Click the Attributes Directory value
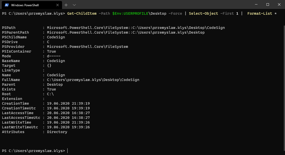This screenshot has width=285, height=155. pyautogui.click(x=57, y=132)
